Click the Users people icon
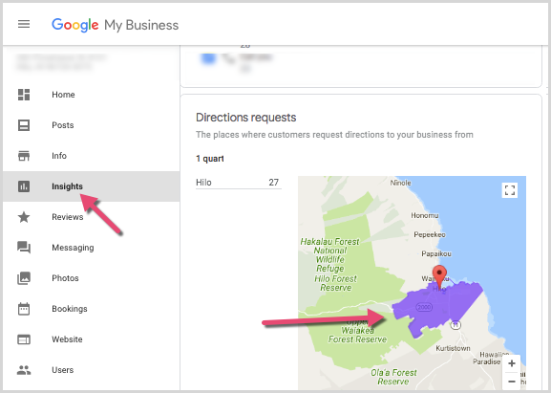Image resolution: width=551 pixels, height=393 pixels. point(24,370)
